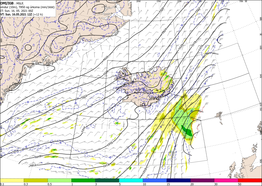
Task: Select the dark green 3–5 legend swatch
Action: (x=107, y=180)
